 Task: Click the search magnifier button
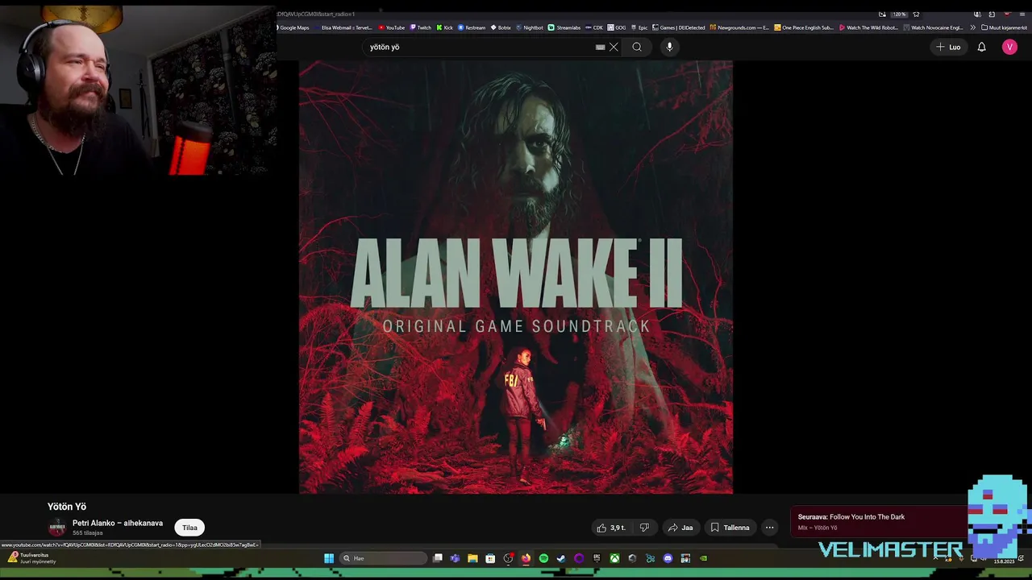(637, 47)
